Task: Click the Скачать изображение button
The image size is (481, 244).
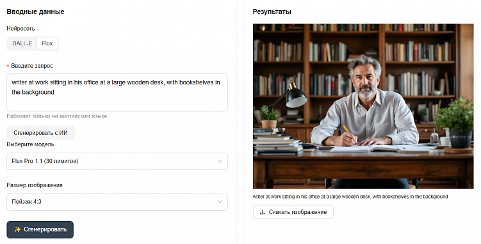Action: [x=293, y=212]
